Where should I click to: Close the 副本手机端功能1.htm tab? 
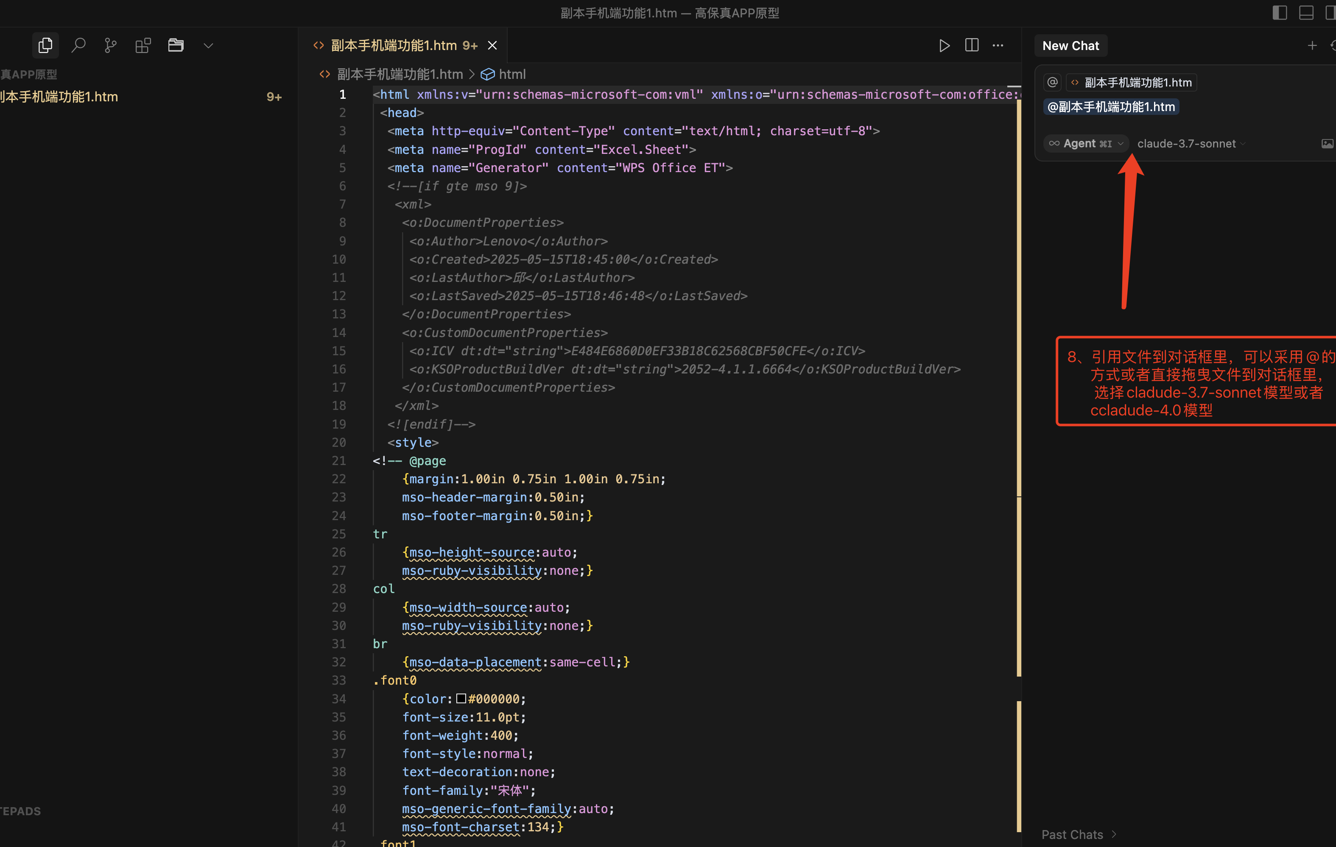pos(492,45)
